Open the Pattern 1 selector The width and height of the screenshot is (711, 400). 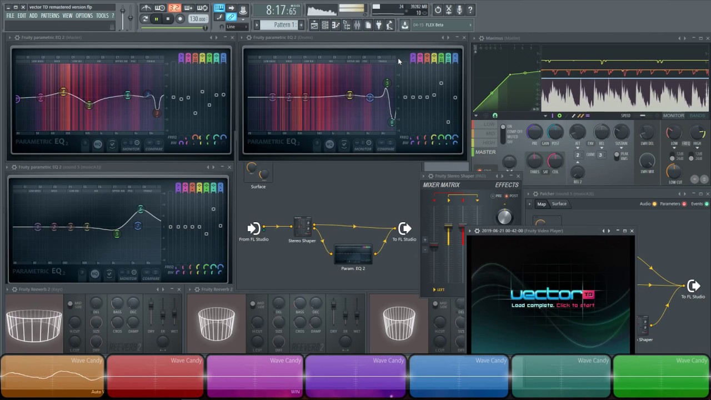284,24
